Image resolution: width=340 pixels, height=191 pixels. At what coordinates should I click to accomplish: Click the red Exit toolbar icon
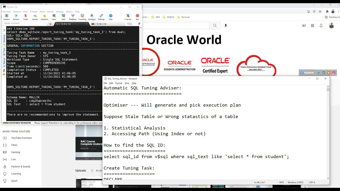[x=137, y=17]
